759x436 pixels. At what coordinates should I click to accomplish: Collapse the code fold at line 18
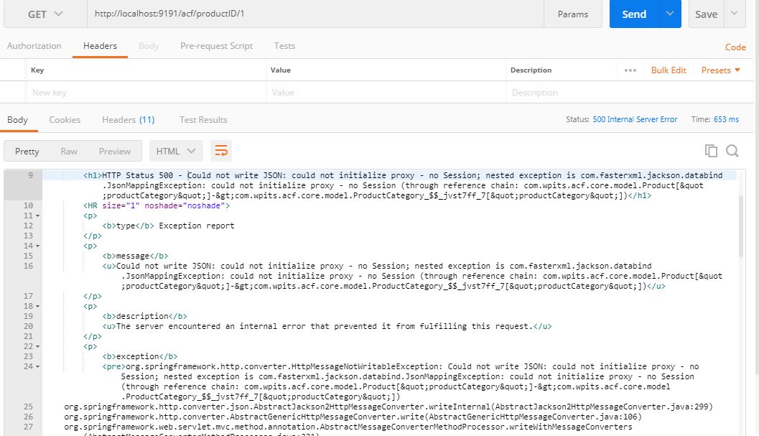(x=38, y=307)
